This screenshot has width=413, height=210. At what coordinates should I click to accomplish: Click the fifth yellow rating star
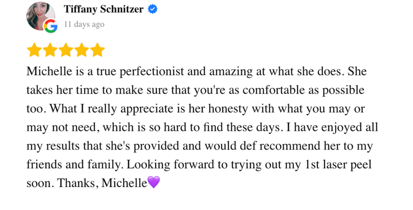click(x=97, y=50)
